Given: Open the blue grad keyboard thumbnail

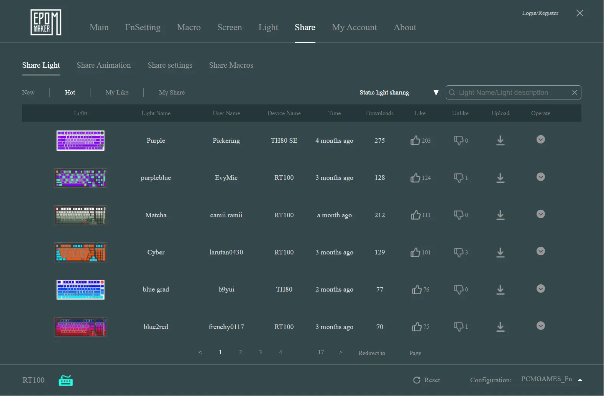Looking at the screenshot, I should click(80, 290).
